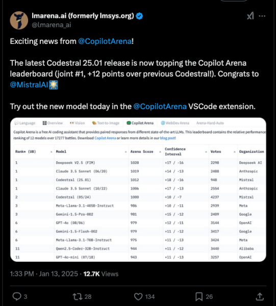
Task: Open the leaderboard screenshot image
Action: click(x=138, y=190)
